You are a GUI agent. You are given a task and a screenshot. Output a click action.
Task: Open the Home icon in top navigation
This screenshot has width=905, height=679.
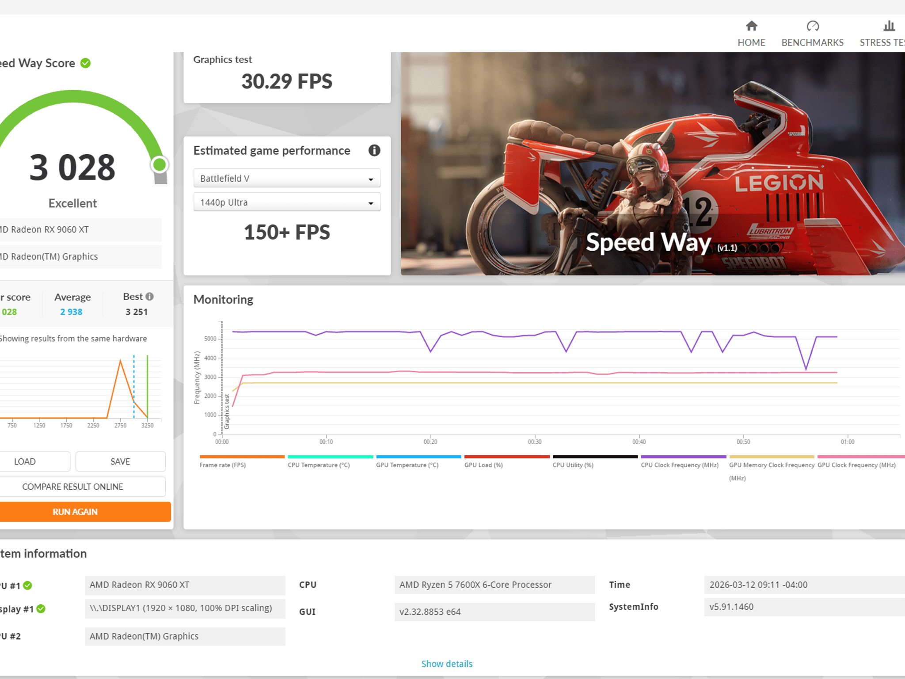pyautogui.click(x=751, y=26)
